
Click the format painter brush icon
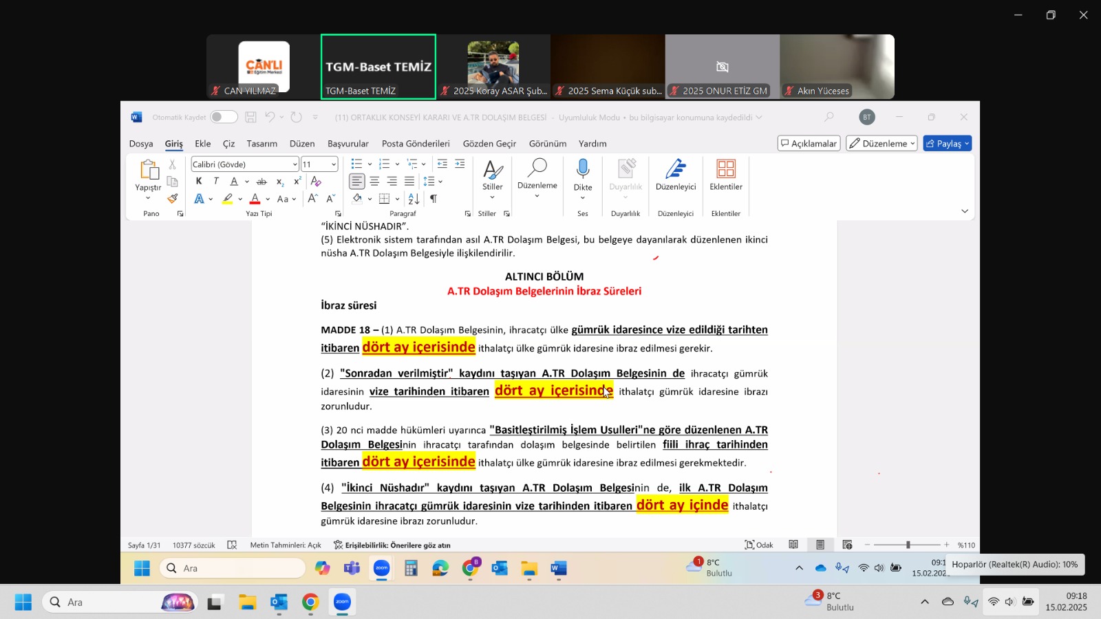(173, 199)
